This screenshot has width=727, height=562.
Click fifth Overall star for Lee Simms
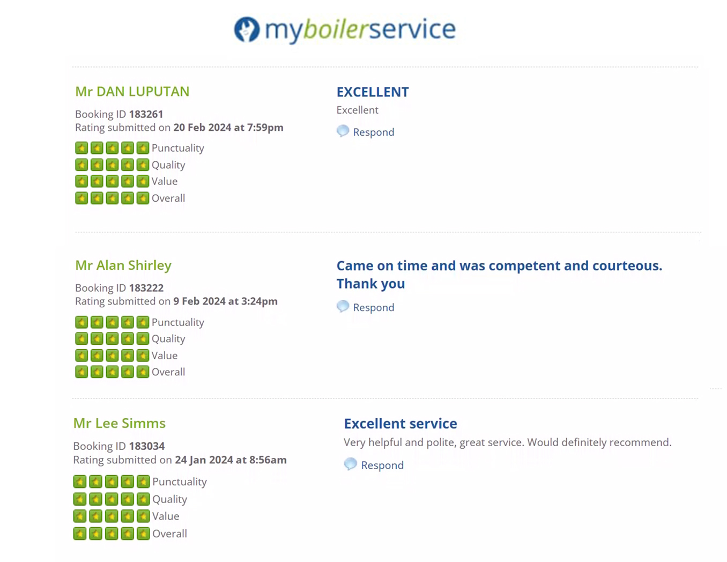coord(143,534)
